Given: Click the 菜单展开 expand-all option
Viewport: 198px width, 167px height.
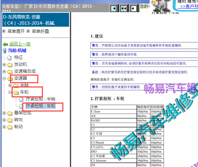Looking at the screenshot, I should (16, 31).
